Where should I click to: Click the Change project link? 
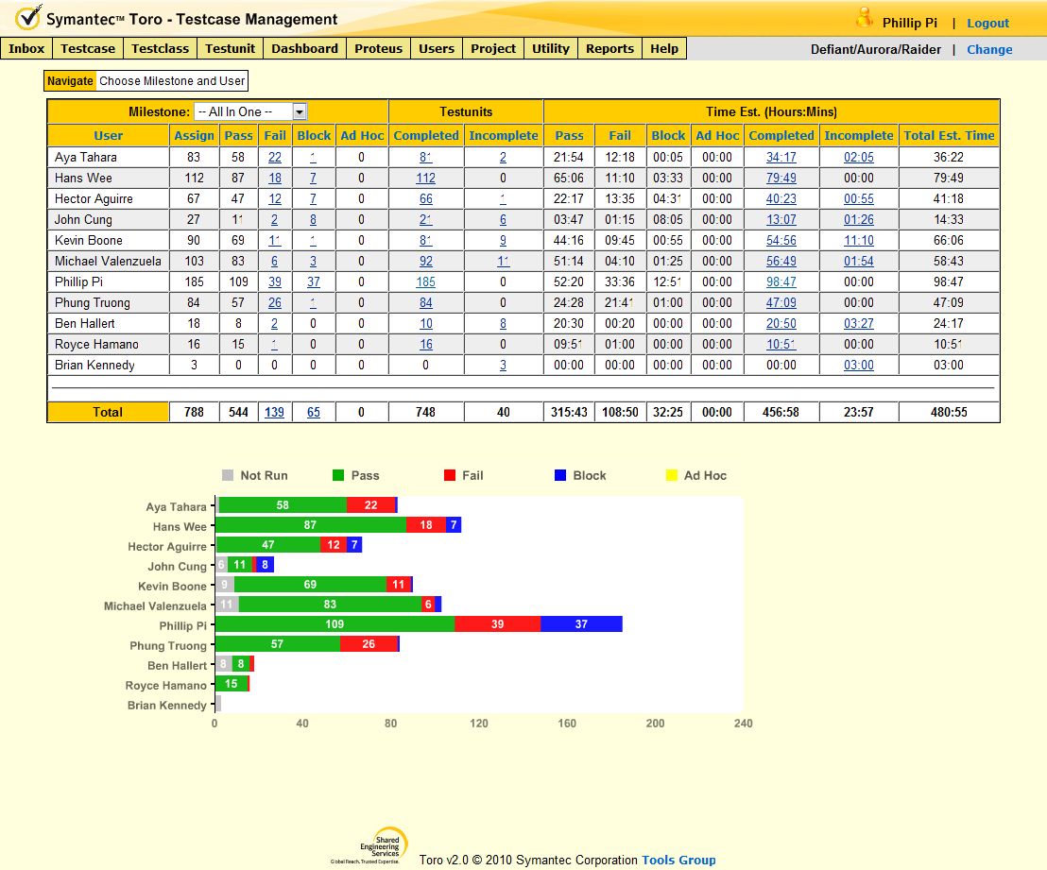(x=989, y=49)
